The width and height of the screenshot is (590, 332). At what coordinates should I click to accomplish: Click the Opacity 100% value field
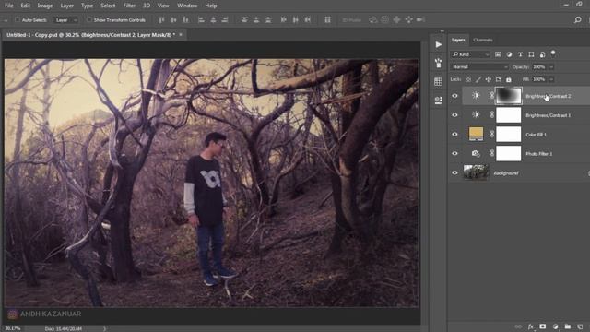tap(539, 67)
